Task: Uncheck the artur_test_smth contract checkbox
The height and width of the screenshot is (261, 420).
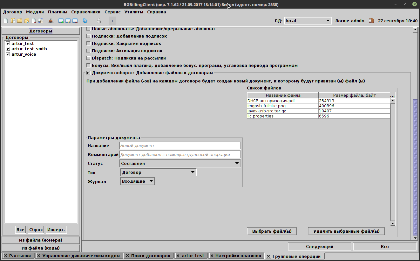Action: 8,49
